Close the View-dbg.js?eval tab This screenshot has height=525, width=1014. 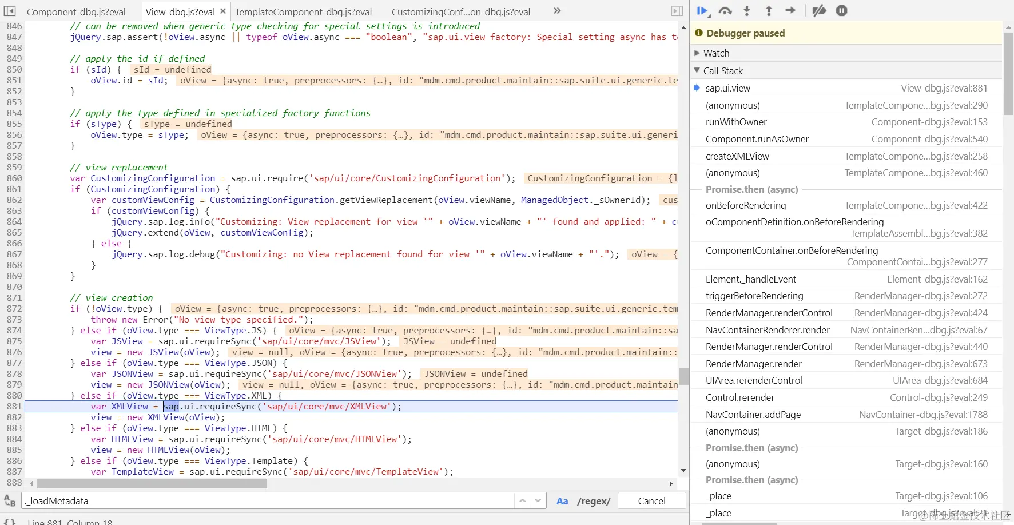[x=223, y=11]
